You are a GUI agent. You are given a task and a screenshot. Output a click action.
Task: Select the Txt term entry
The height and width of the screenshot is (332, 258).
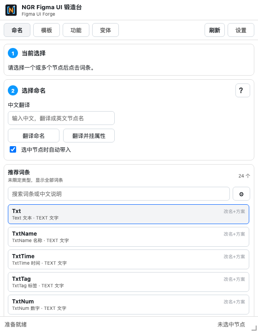[x=129, y=214]
